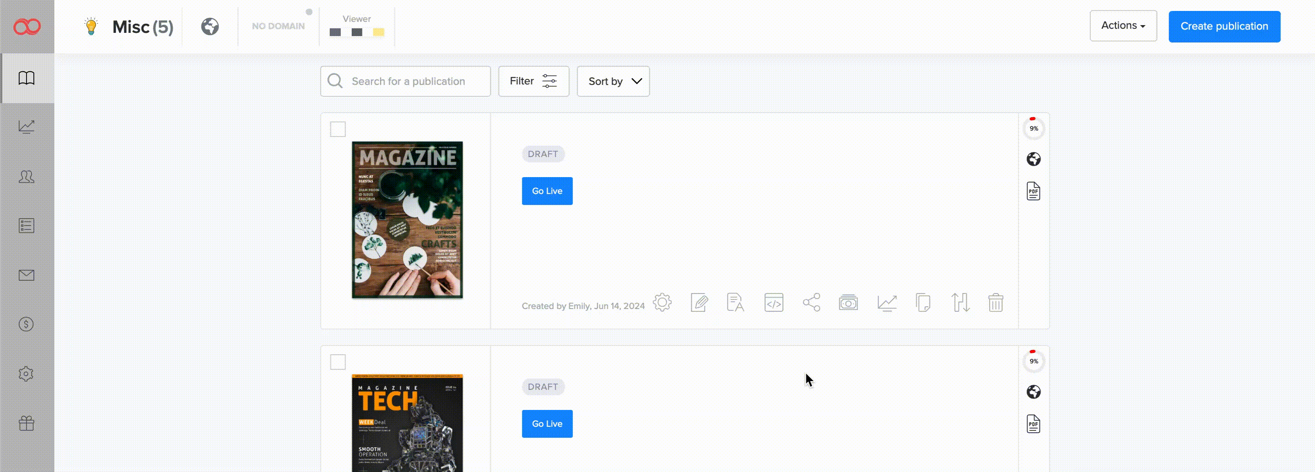This screenshot has width=1315, height=472.
Task: Expand the Sort by dropdown
Action: [x=613, y=81]
